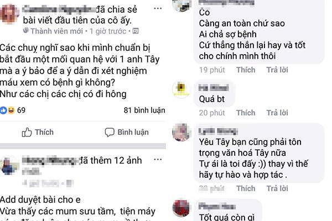
Task: Click the new member wave icon beside Thành viên mới
Action: [26, 31]
